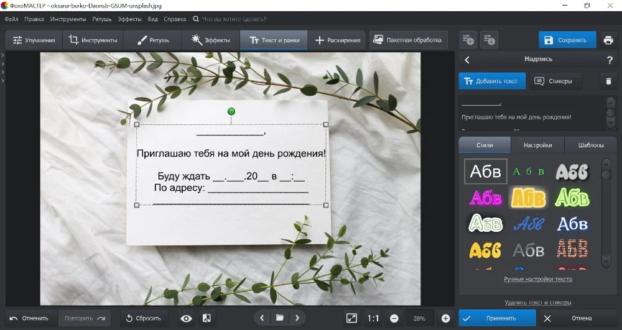The height and width of the screenshot is (330, 622).
Task: Toggle the eye preview of original image
Action: pos(186,318)
